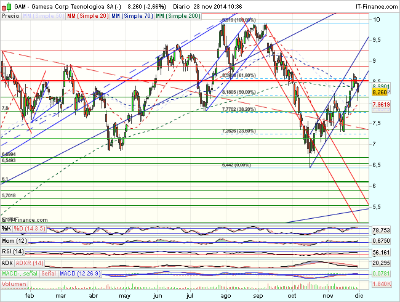Click the Fibonacci label 7,7702 (38,20%)
This screenshot has height=302, width=400.
tap(239, 109)
